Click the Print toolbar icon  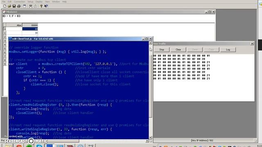pyautogui.click(x=19, y=6)
